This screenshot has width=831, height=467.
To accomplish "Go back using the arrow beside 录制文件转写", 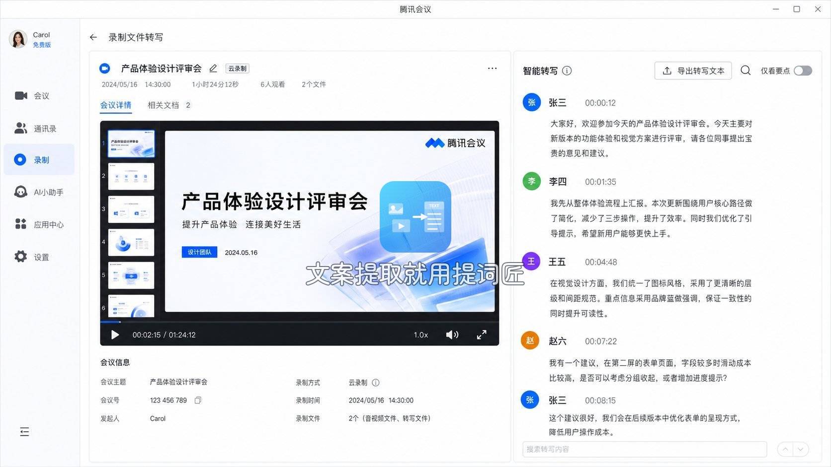I will 93,37.
